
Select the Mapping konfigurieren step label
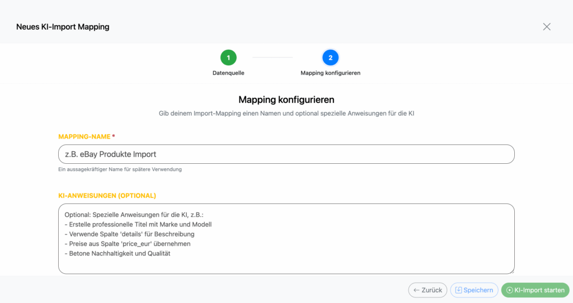pos(330,73)
